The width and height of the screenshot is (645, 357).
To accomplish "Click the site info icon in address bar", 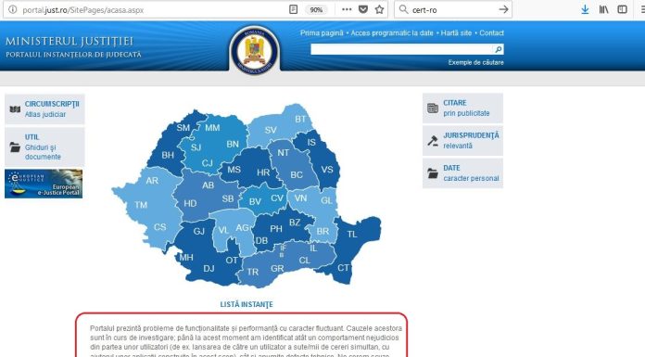I will coord(12,9).
